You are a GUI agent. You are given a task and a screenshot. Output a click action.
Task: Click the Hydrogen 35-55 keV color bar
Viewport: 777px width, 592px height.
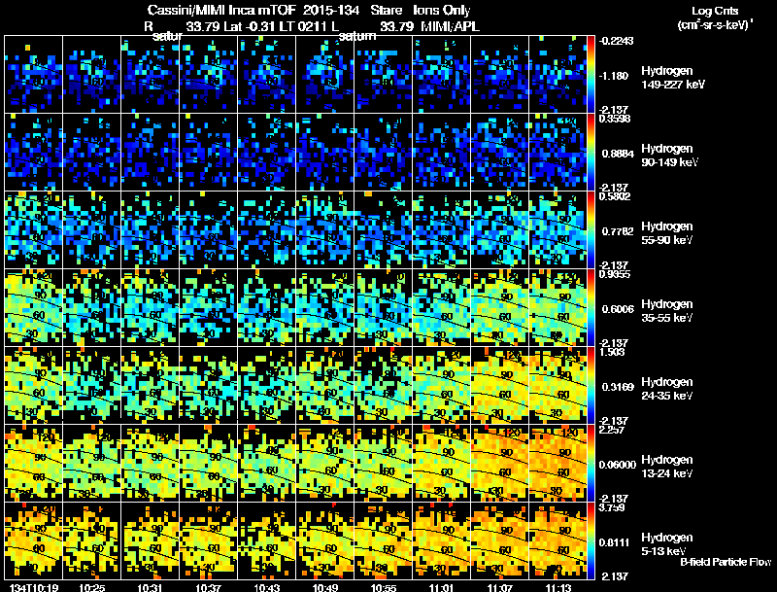tap(591, 308)
